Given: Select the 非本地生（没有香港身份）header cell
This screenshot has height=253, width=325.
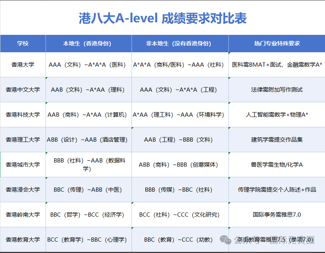Looking at the screenshot, I should pos(180,44).
